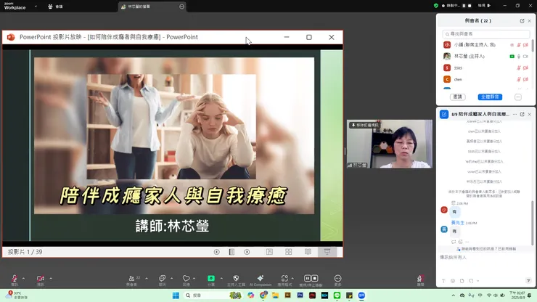The height and width of the screenshot is (302, 537).
Task: Expand the share screen options arrow
Action: tap(221, 278)
